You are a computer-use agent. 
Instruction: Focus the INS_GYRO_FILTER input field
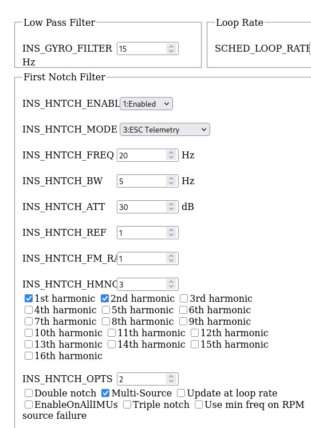point(148,49)
